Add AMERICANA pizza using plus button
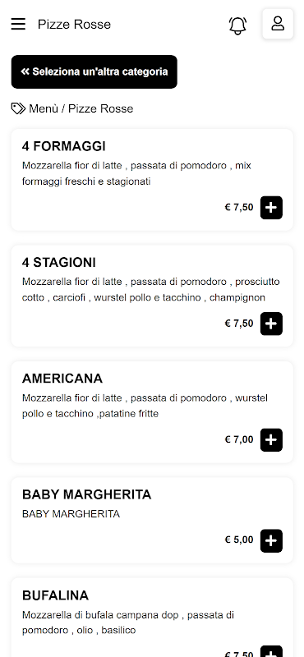 (271, 439)
